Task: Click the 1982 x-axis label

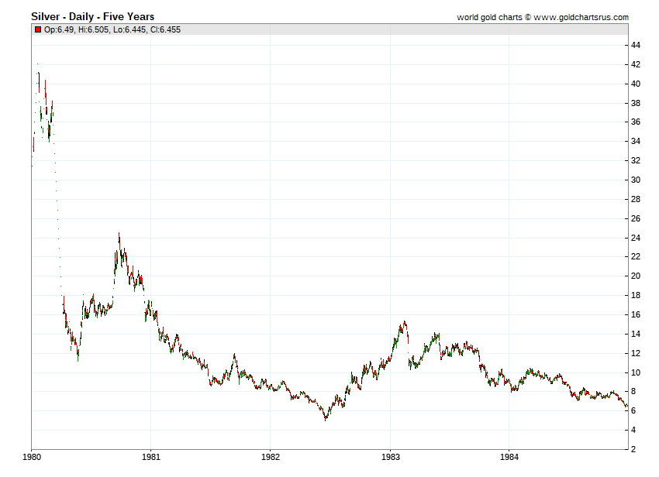Action: 271,457
